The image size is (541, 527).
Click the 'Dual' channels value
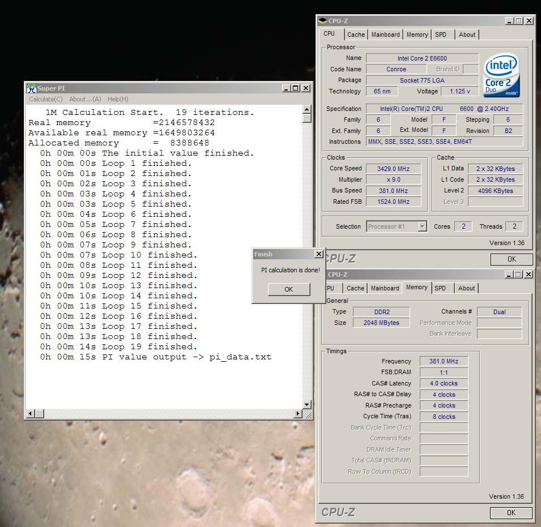[x=499, y=312]
